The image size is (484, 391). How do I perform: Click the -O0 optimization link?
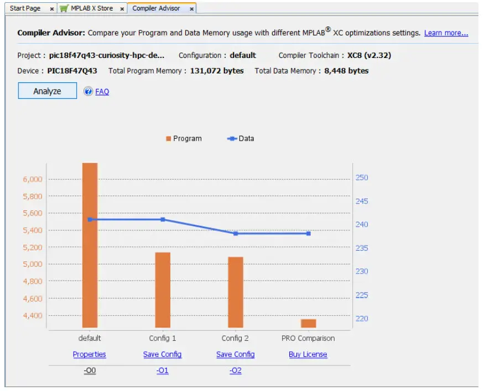point(90,371)
